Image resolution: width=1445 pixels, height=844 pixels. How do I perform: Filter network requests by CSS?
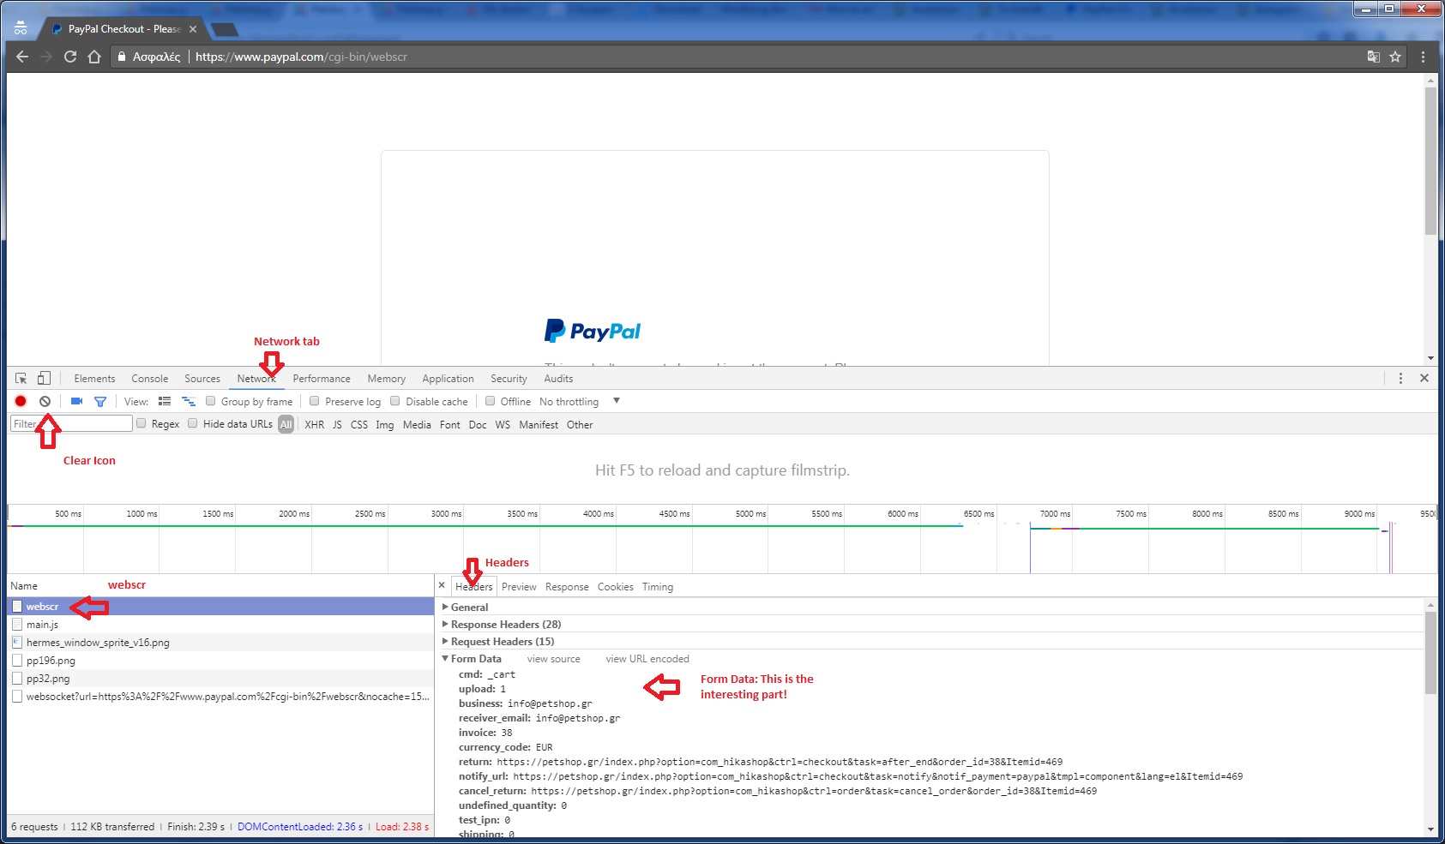click(x=359, y=424)
